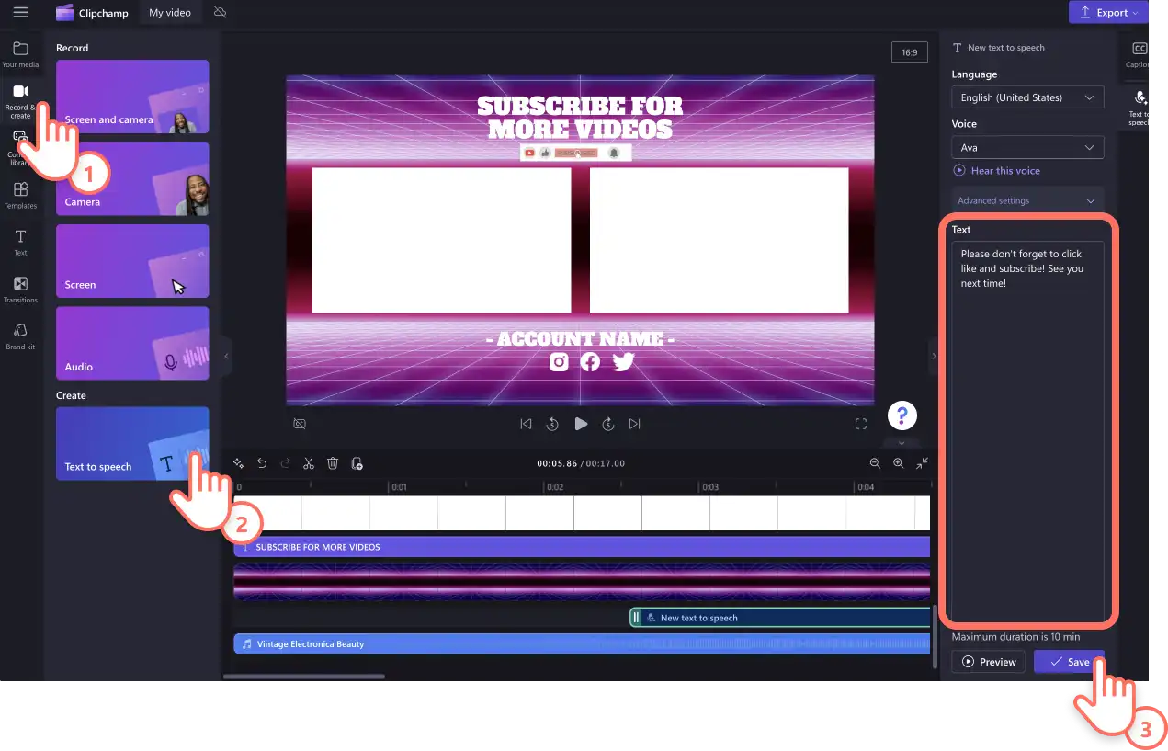Select the New text to speech clip

point(780,618)
